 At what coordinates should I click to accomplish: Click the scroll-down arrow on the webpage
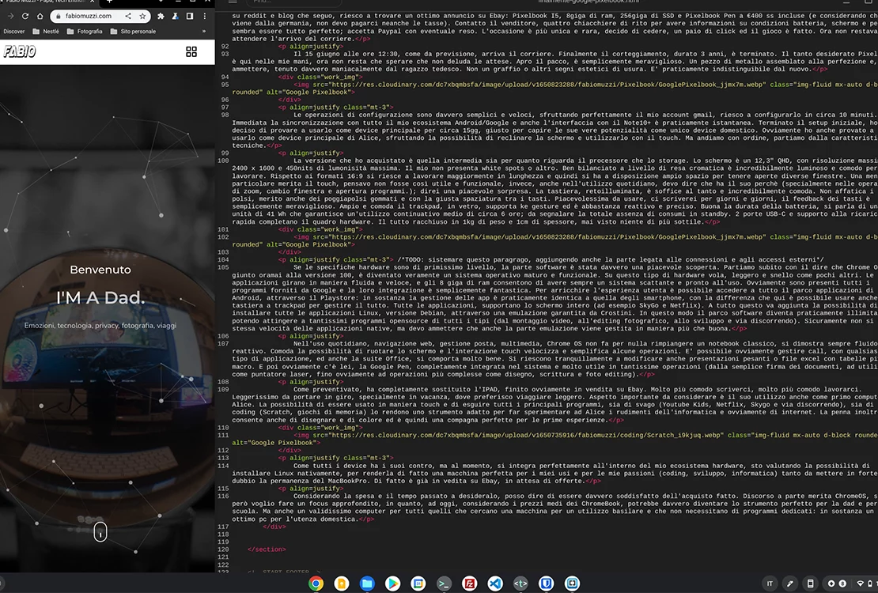[x=100, y=533]
